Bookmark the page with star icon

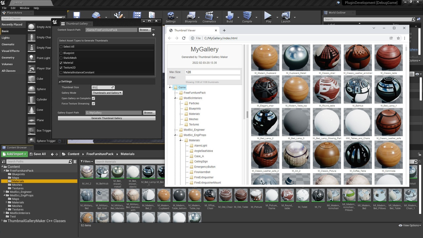coord(398,38)
